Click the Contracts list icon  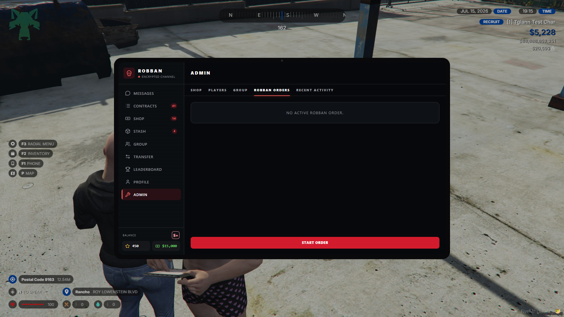click(x=128, y=106)
